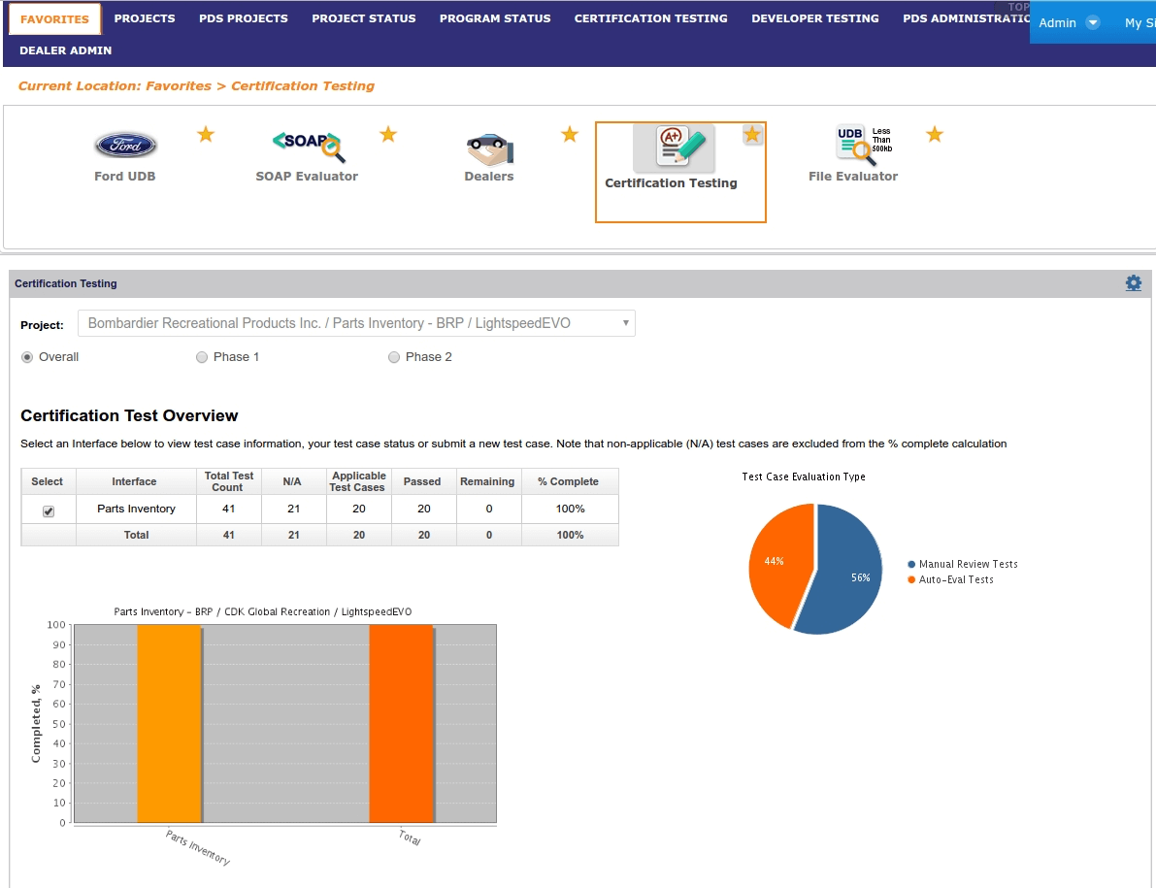Click the N/A column header
Image resolution: width=1156 pixels, height=888 pixels.
[293, 481]
